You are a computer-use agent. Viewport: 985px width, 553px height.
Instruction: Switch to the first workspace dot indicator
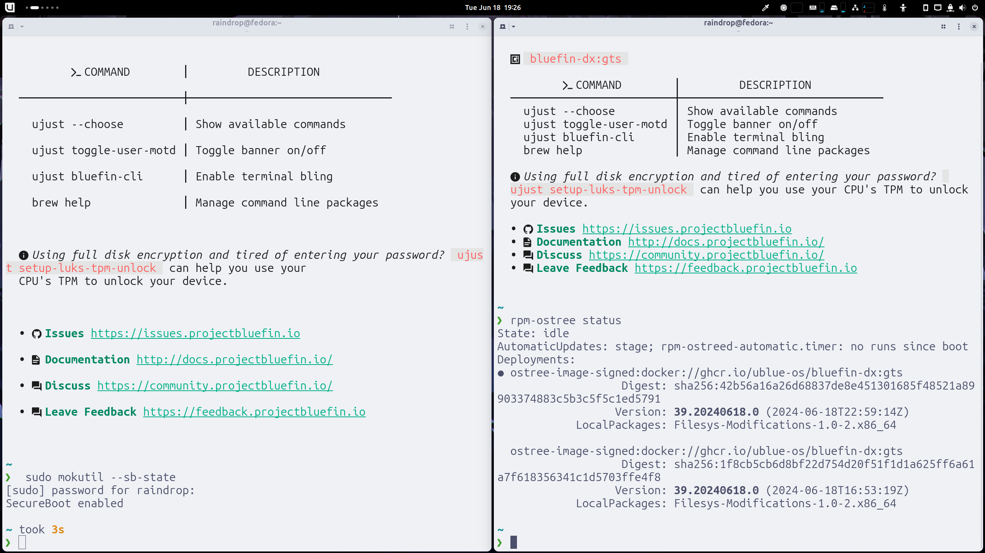pyautogui.click(x=27, y=8)
